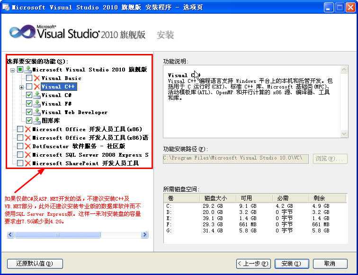The width and height of the screenshot is (358, 275).
Task: Click the installer icon in the title bar
Action: [6, 7]
